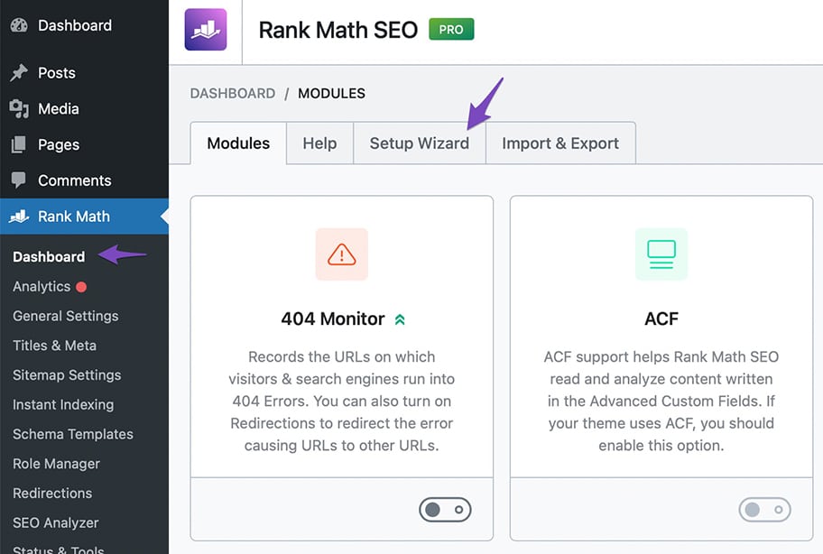The image size is (823, 554).
Task: Click the Rank Math SEO logo icon
Action: tap(205, 30)
